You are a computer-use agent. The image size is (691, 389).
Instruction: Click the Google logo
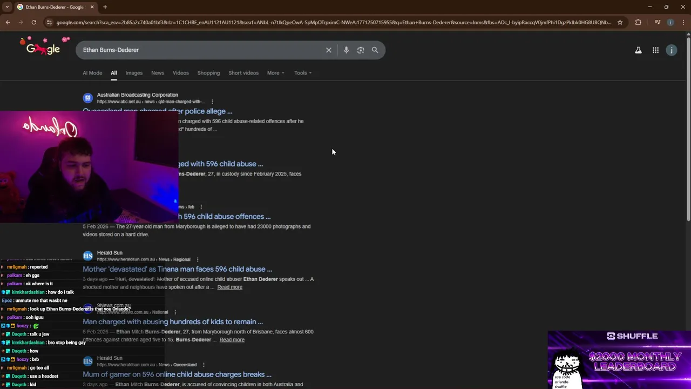pyautogui.click(x=44, y=49)
